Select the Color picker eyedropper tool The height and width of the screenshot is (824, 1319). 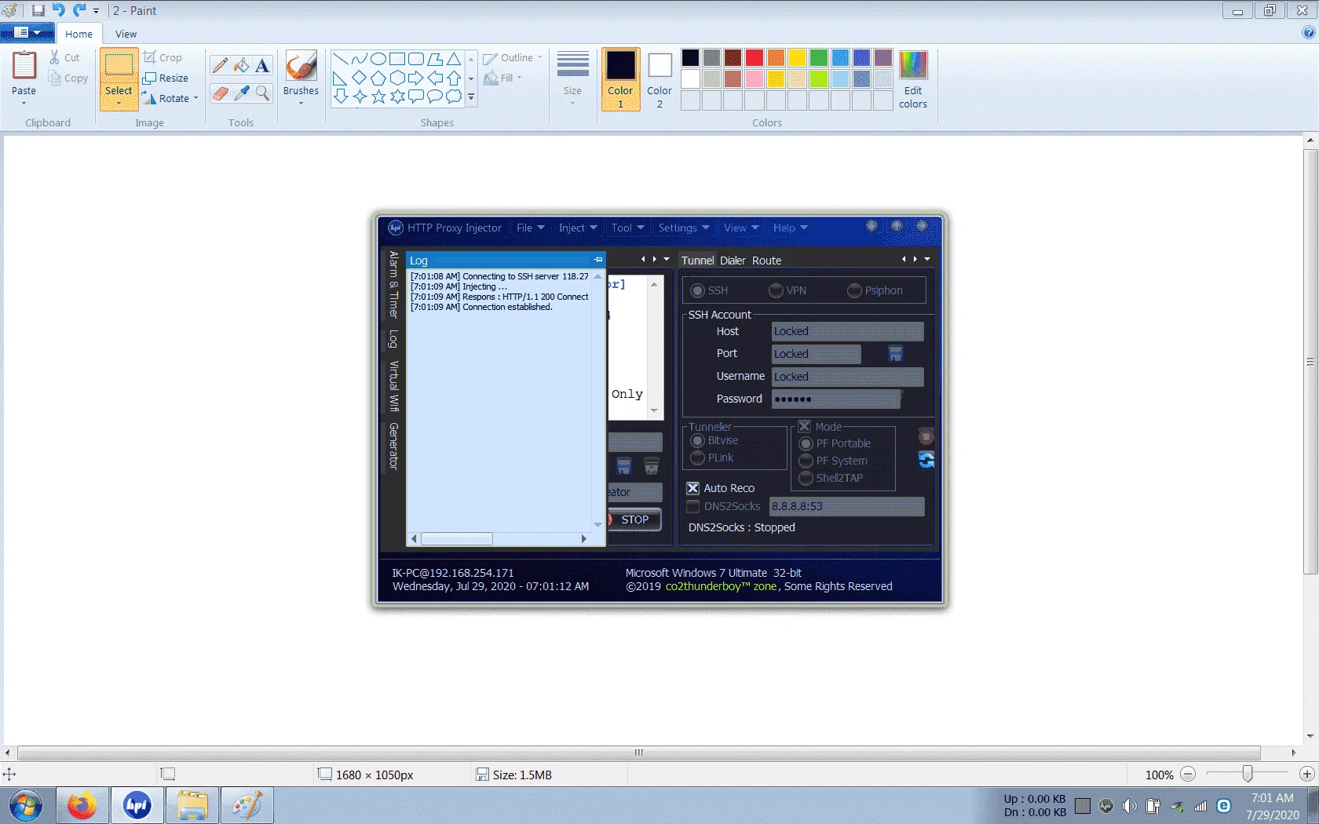click(242, 93)
